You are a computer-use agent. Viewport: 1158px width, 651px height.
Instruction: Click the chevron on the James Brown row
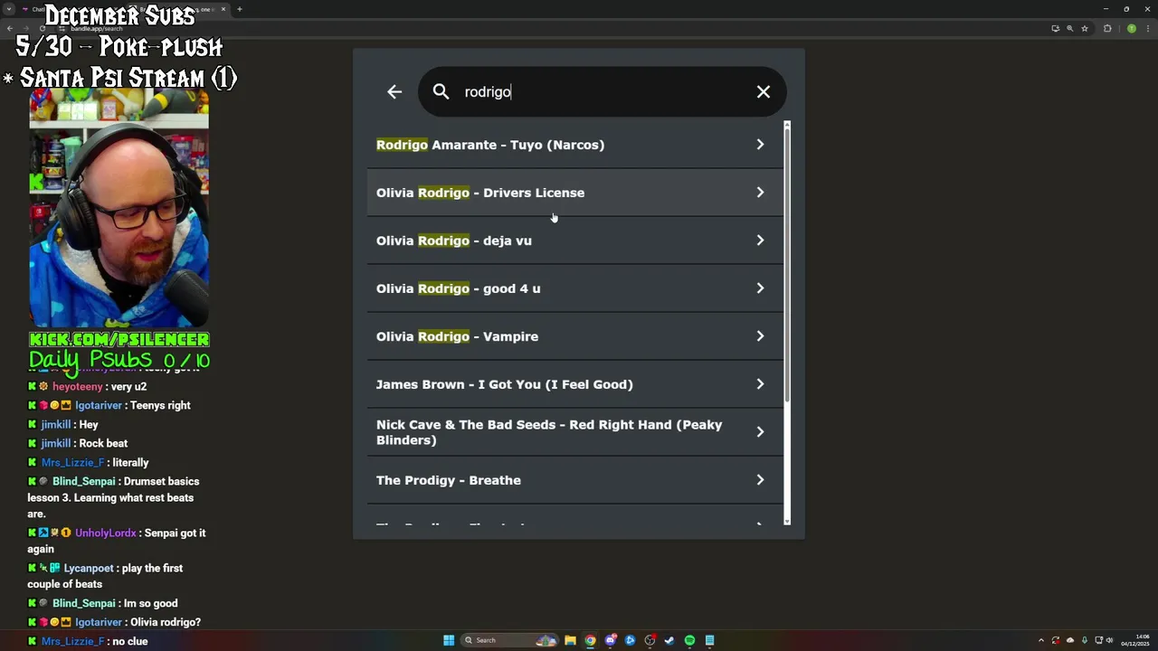pyautogui.click(x=760, y=384)
